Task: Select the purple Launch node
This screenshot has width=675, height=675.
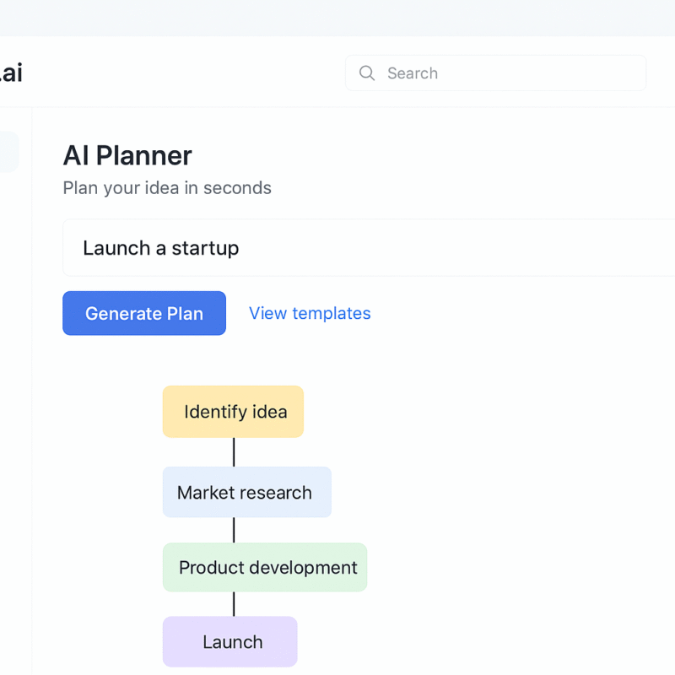Action: 229,641
